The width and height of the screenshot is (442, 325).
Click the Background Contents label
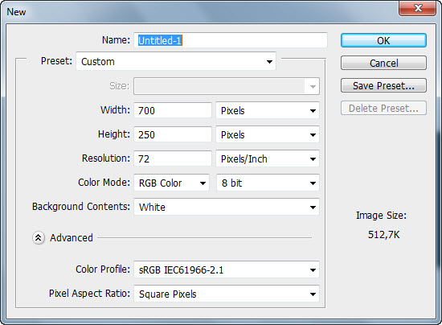click(x=81, y=207)
